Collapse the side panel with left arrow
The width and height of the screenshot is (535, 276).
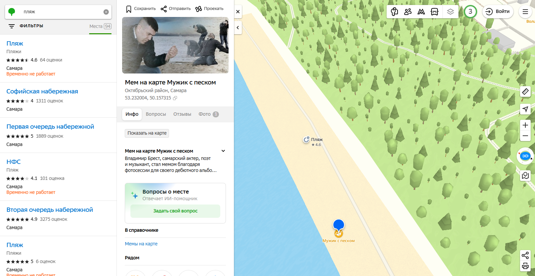click(238, 28)
